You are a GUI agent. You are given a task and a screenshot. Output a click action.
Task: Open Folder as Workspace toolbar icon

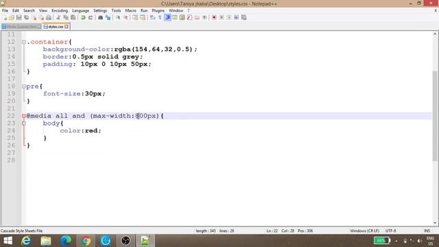coord(197,18)
